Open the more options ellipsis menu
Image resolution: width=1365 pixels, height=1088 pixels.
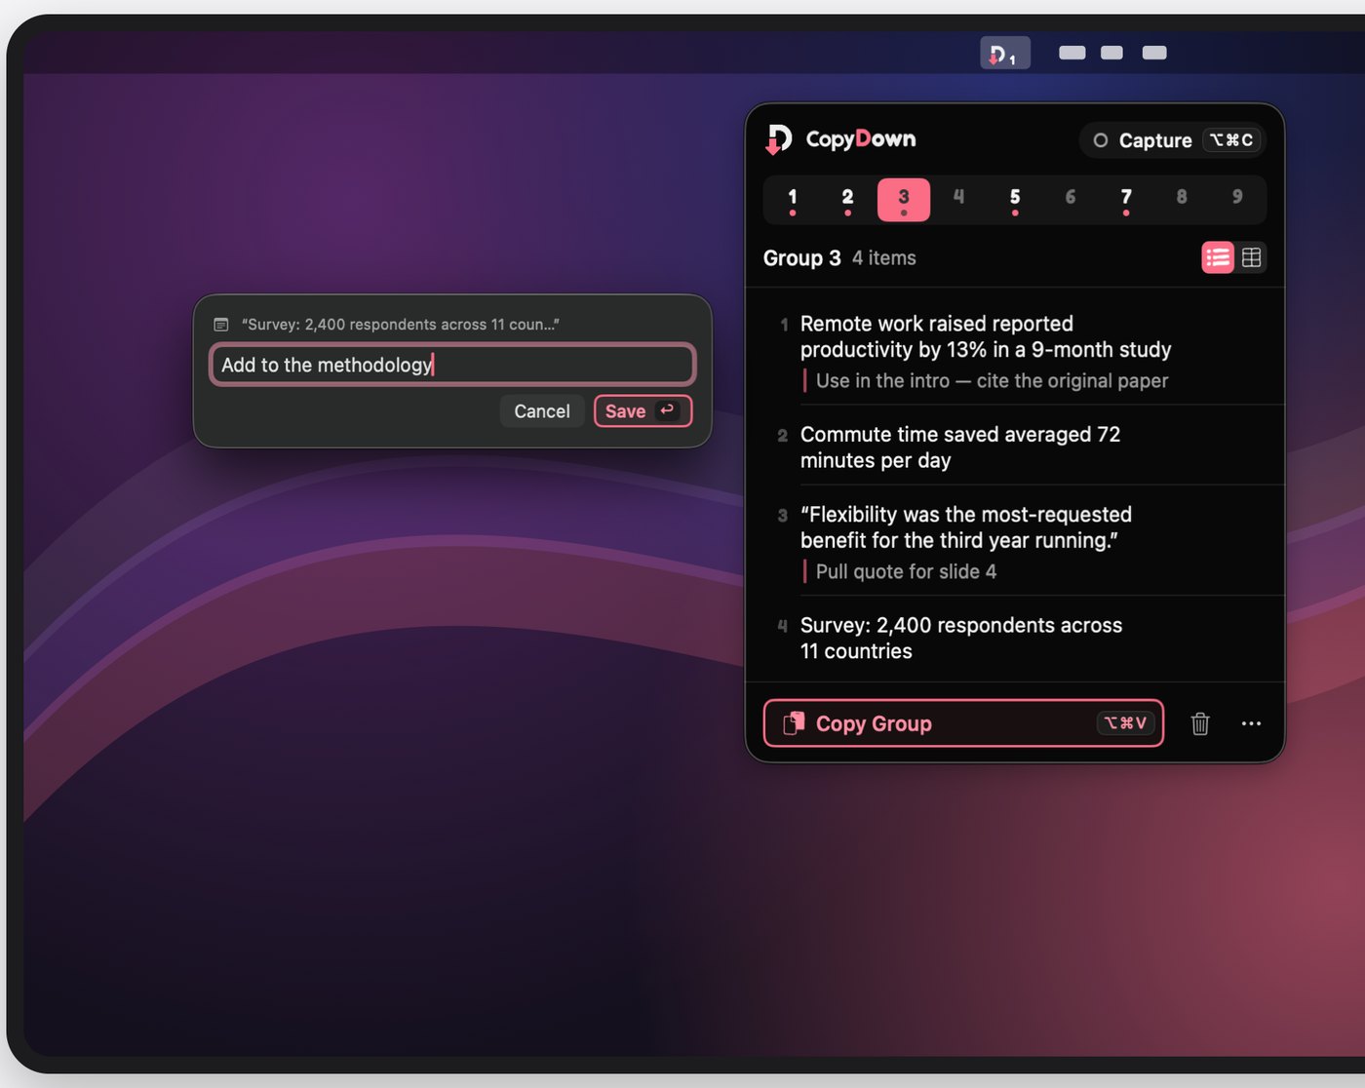(x=1251, y=723)
